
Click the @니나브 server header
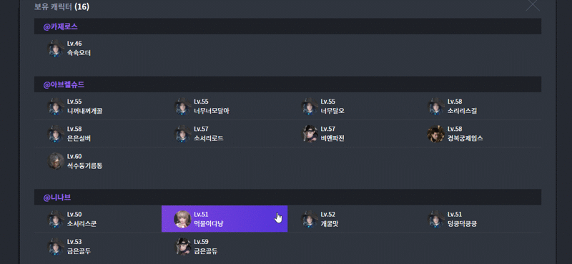coord(288,197)
